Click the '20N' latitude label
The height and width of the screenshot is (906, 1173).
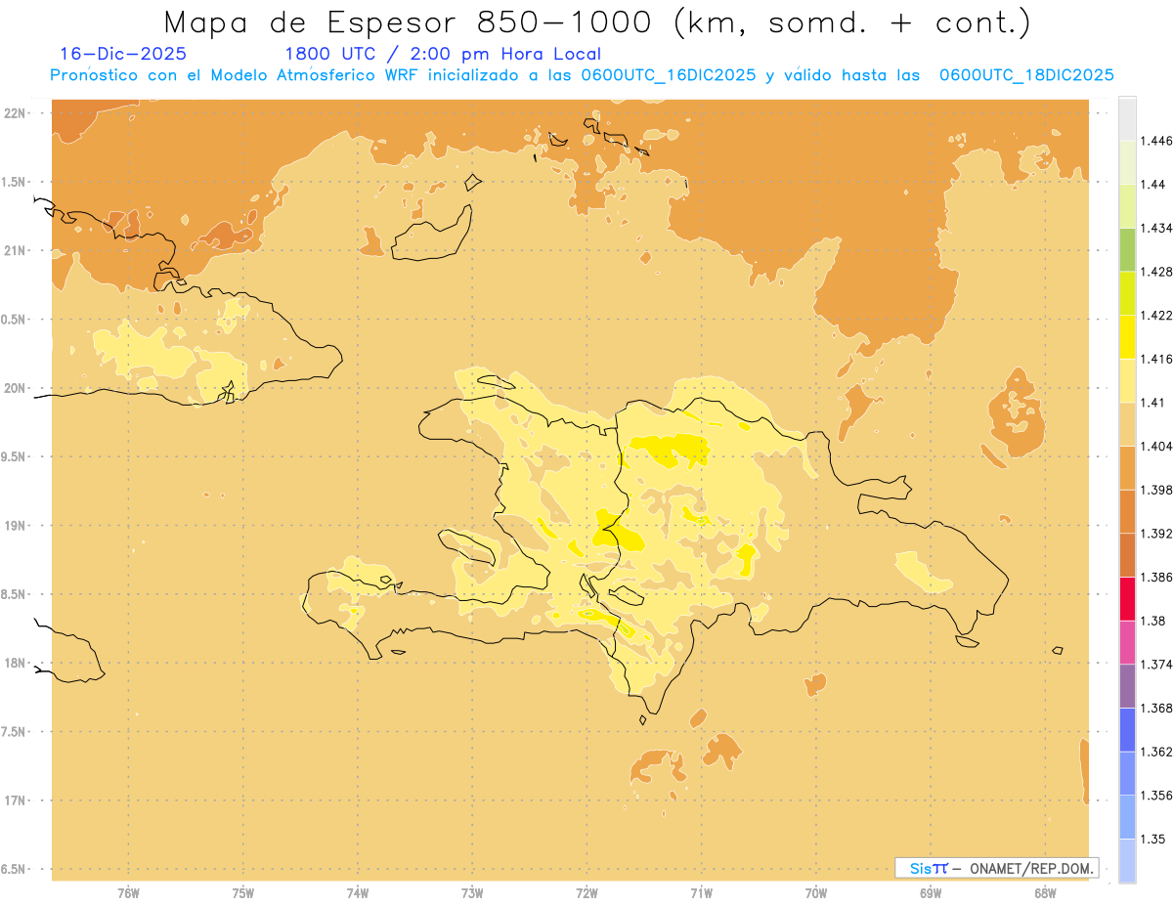[x=15, y=388]
